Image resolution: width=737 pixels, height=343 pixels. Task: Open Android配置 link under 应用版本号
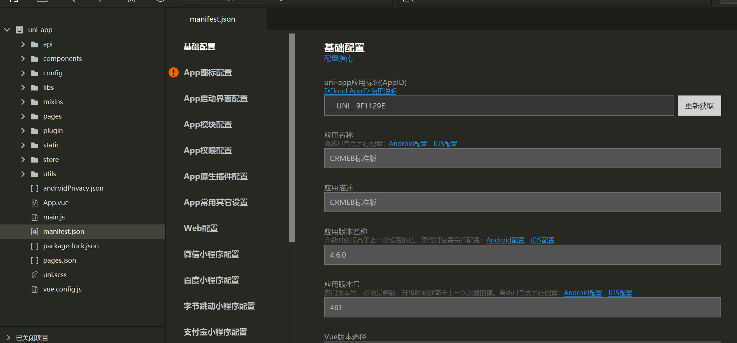point(583,293)
